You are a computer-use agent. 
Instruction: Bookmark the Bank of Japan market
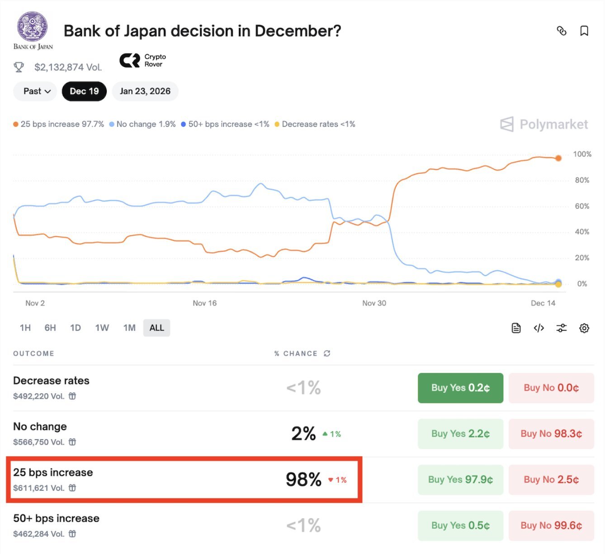pyautogui.click(x=584, y=31)
